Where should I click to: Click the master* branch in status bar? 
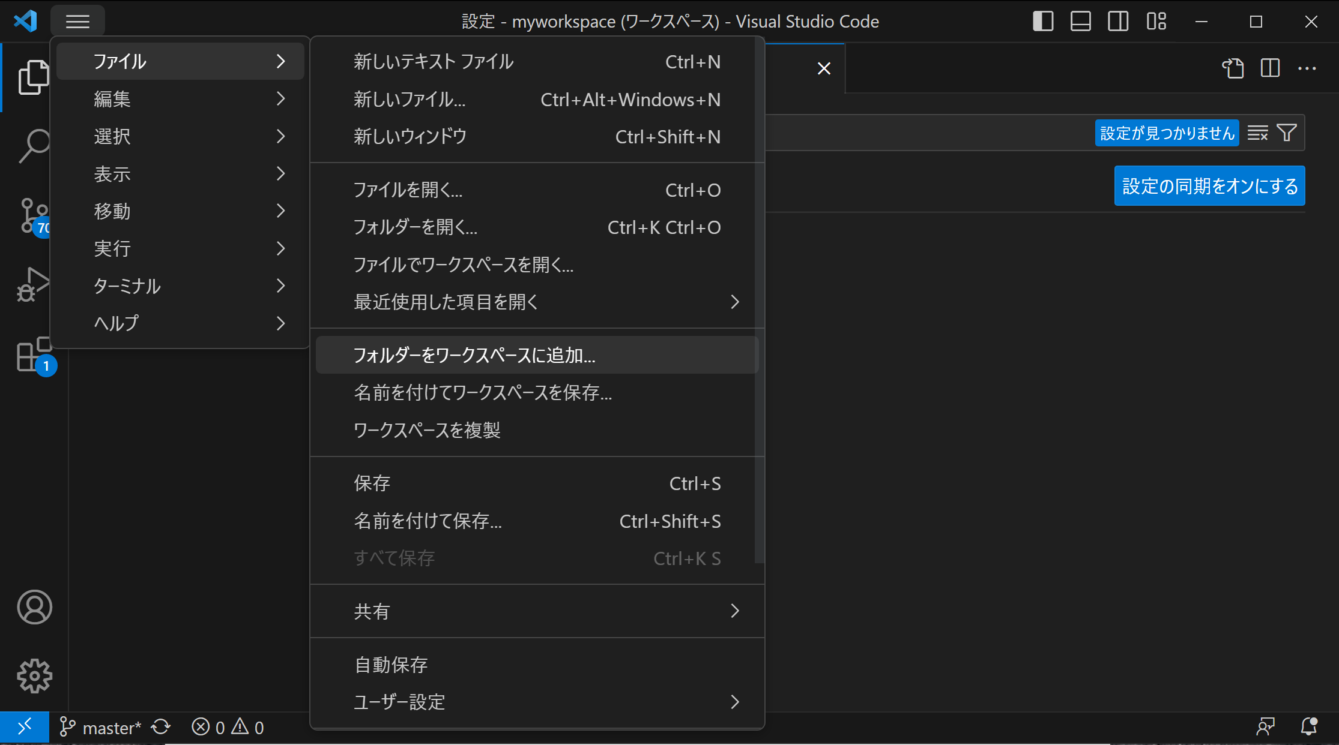coord(100,728)
